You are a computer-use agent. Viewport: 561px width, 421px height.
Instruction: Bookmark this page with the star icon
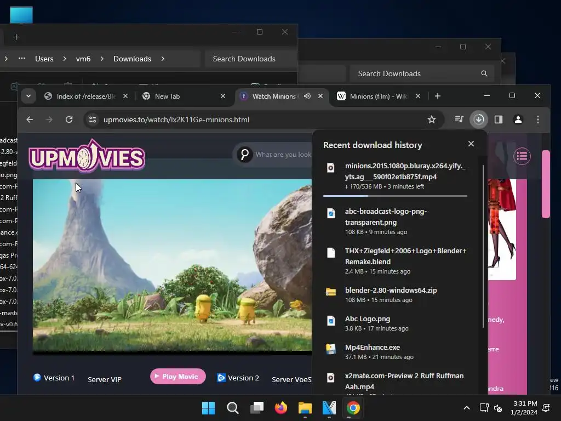click(x=432, y=120)
